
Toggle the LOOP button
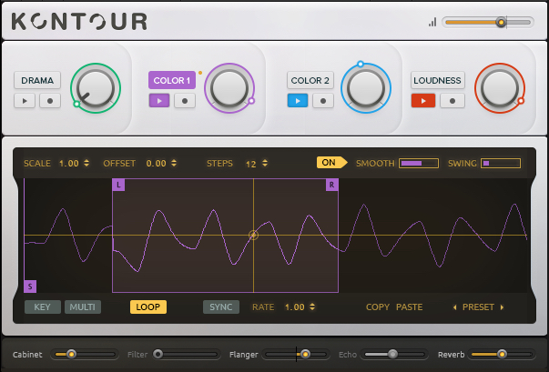(x=148, y=307)
